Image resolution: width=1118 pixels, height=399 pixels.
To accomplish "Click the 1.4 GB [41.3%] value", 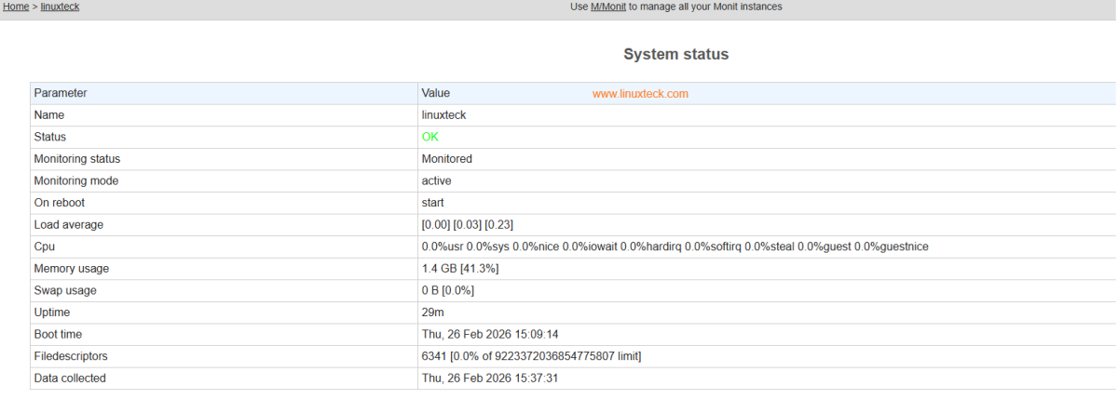I will (x=460, y=269).
